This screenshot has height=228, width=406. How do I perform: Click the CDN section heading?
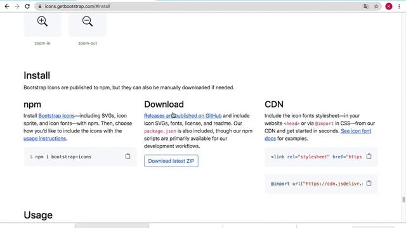[x=274, y=104]
